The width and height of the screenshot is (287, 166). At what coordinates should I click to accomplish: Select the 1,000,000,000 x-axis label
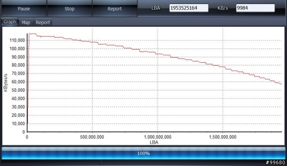tap(157, 137)
